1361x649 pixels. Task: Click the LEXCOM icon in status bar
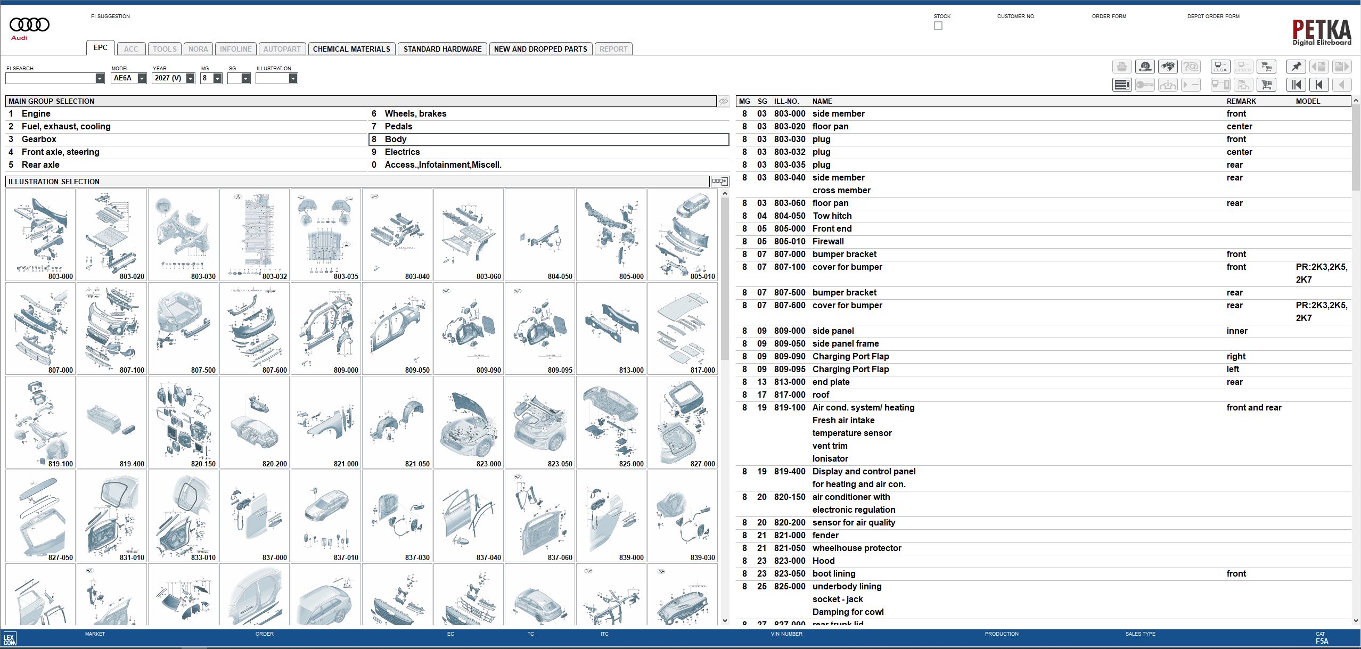10,638
